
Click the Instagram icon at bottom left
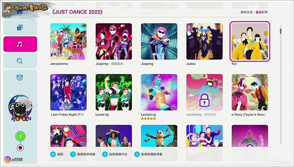click(7, 160)
